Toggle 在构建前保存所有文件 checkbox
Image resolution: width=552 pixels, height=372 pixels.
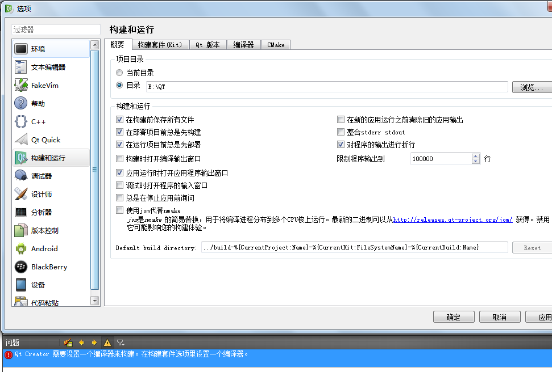(120, 120)
